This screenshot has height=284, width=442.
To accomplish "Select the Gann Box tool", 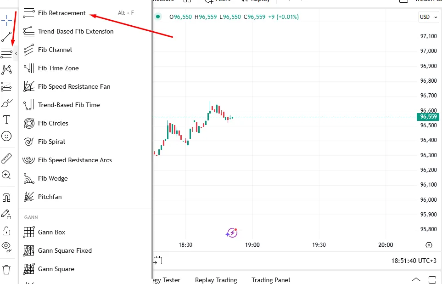I will 51,232.
